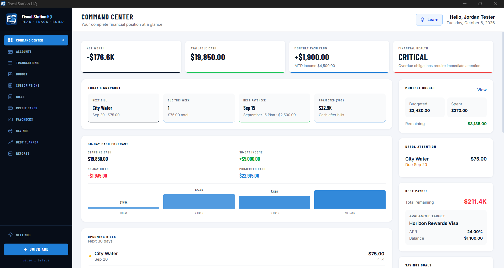This screenshot has width=504, height=268.
Task: Click the Command Center grid icon
Action: (10, 40)
